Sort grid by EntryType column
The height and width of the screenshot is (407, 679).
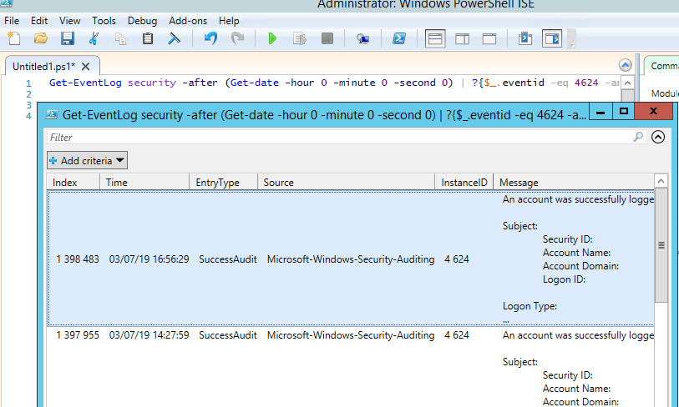224,182
